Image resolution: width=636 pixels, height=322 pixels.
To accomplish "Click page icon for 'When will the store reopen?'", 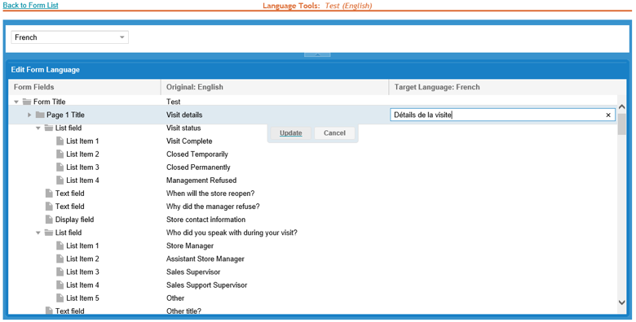I will point(49,194).
